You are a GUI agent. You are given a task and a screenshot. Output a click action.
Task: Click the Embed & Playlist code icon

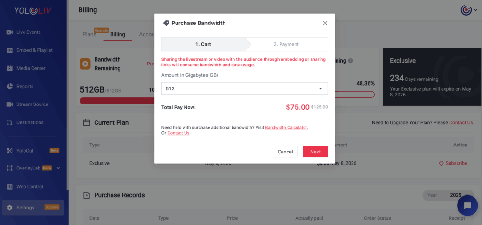pyautogui.click(x=9, y=50)
